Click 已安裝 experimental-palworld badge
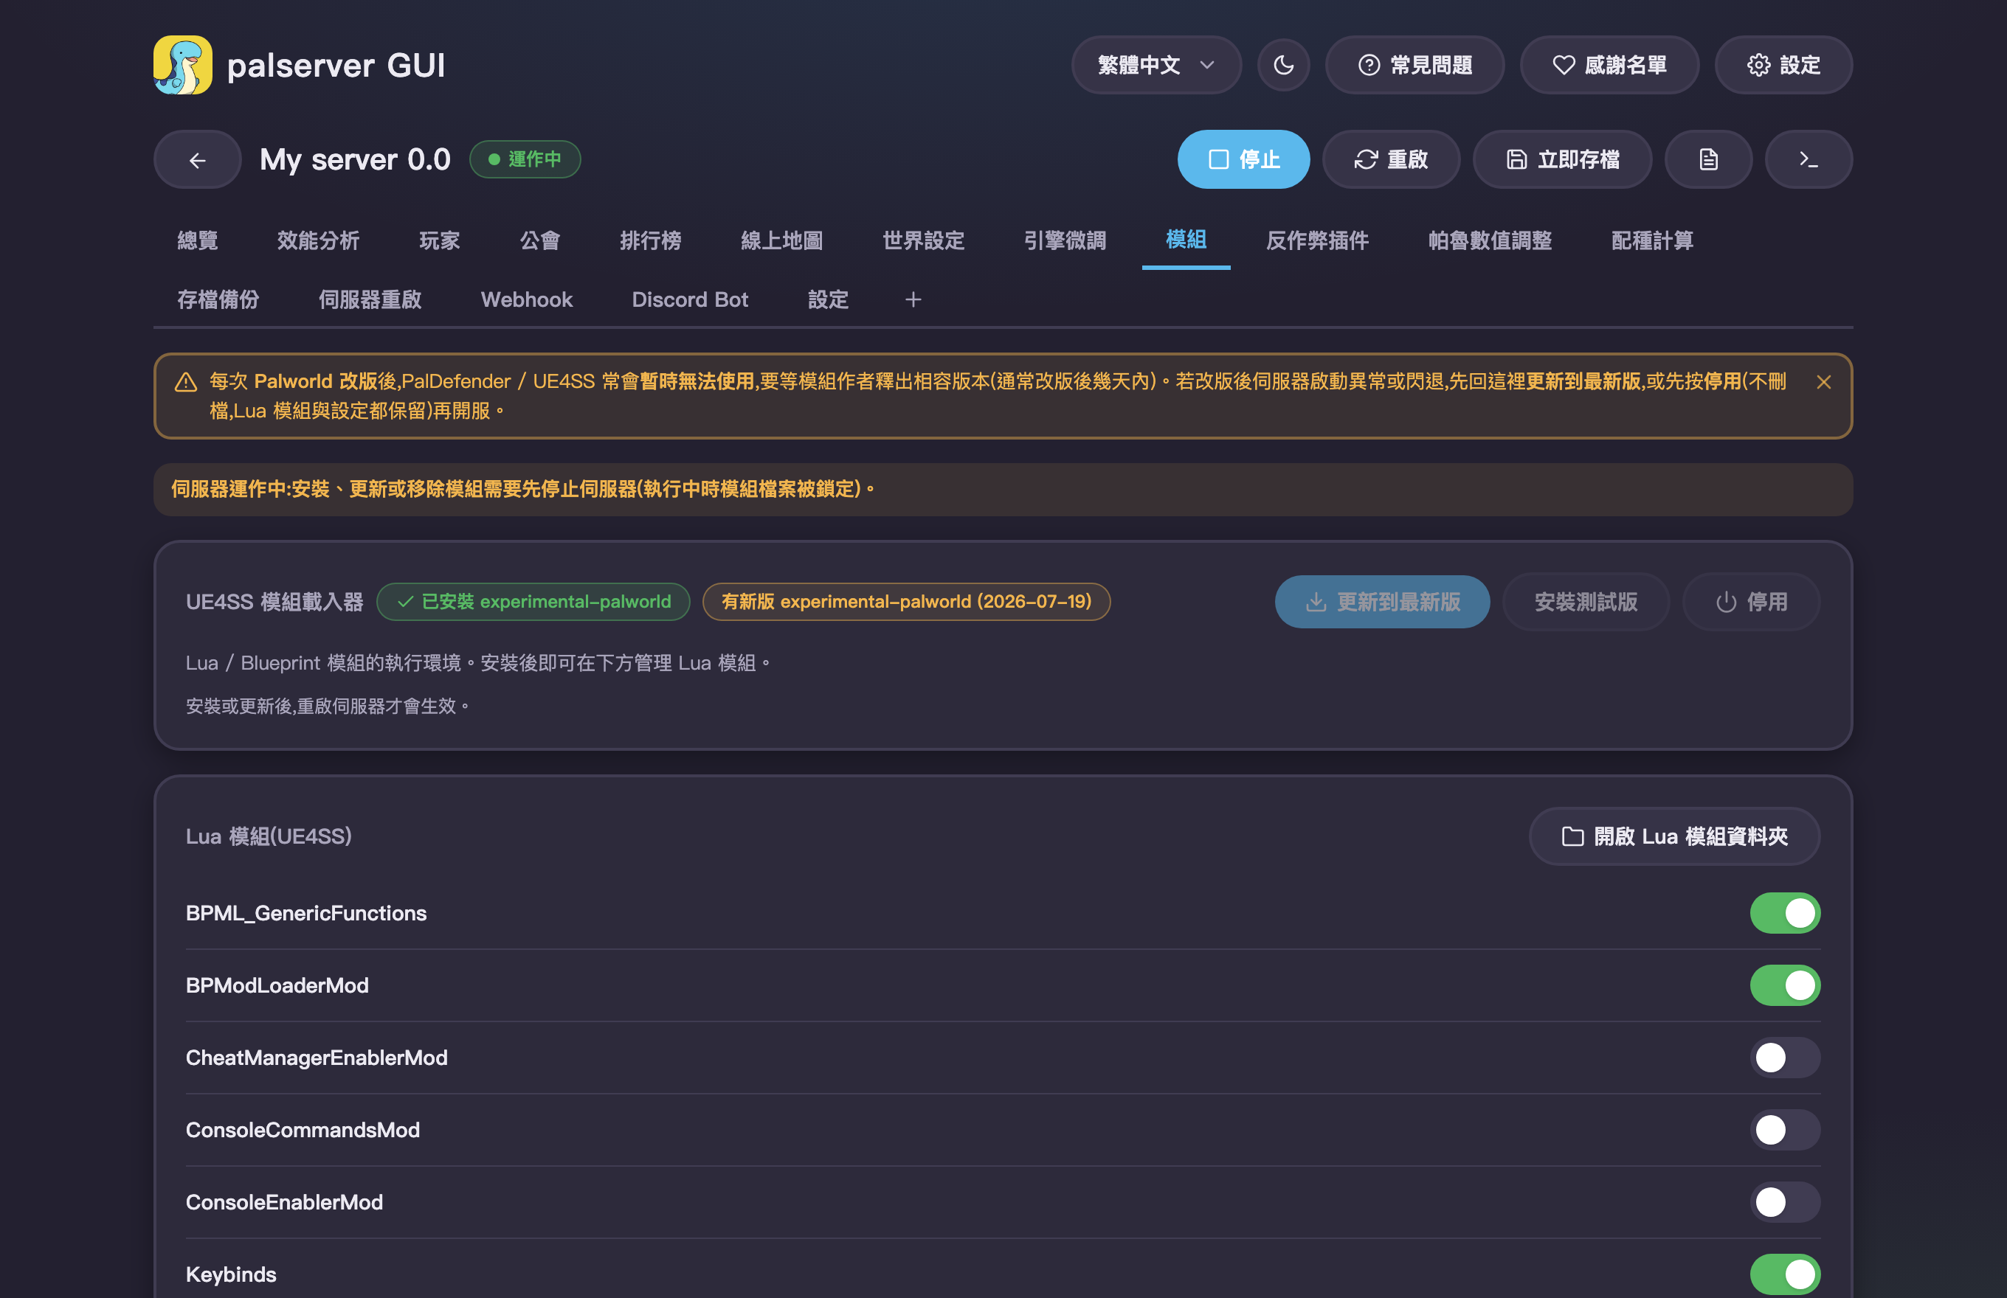This screenshot has height=1298, width=2007. [533, 602]
